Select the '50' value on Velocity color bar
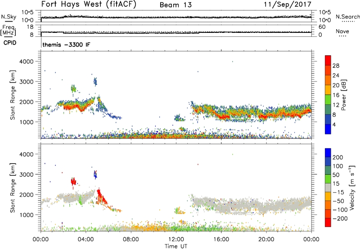The height and width of the screenshot is (249, 360). click(x=336, y=175)
